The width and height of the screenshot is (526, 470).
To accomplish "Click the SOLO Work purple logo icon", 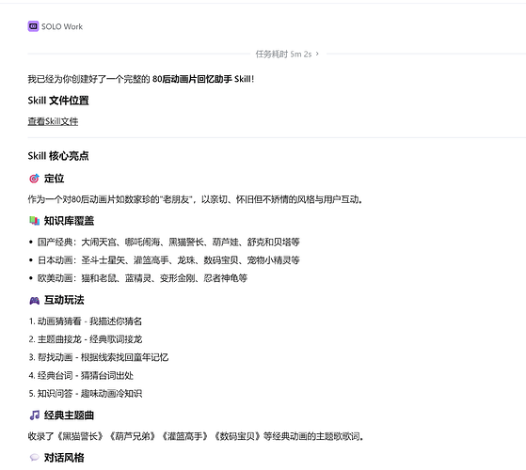I will coord(33,26).
